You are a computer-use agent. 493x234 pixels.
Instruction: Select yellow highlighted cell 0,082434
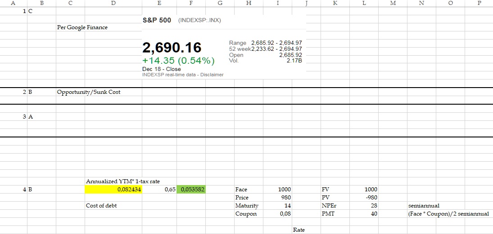(113, 190)
